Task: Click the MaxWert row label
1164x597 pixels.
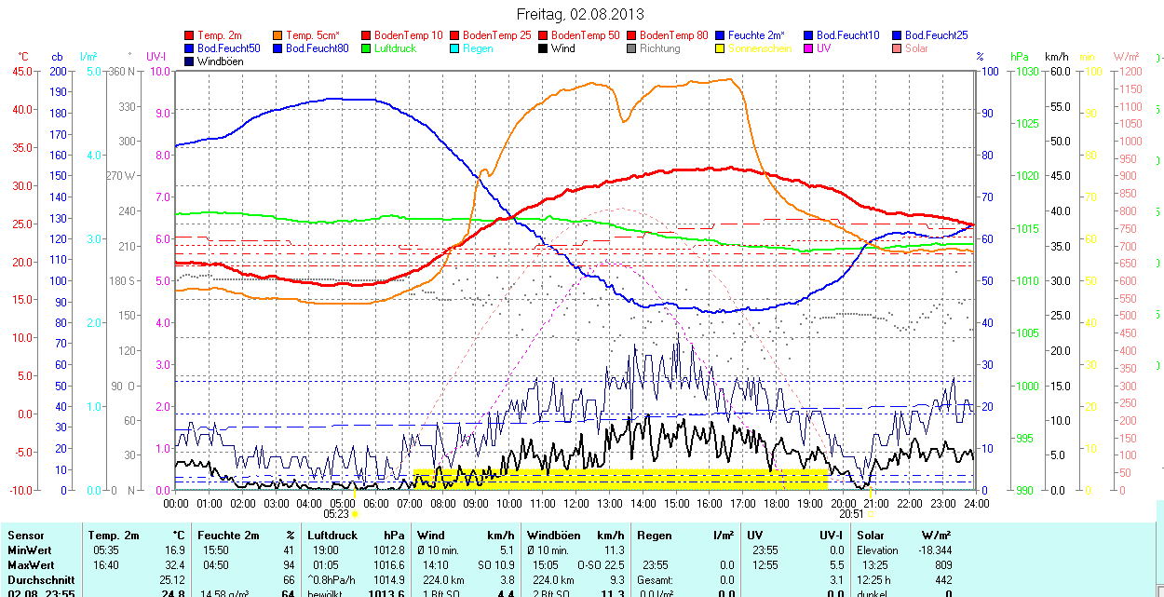Action: 31,565
